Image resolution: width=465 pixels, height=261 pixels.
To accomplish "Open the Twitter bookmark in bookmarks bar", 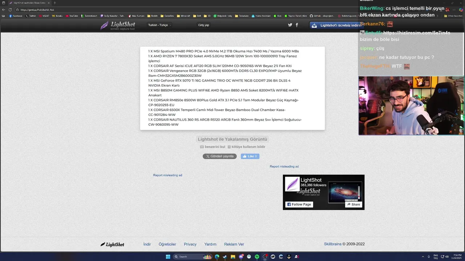I will point(31,16).
